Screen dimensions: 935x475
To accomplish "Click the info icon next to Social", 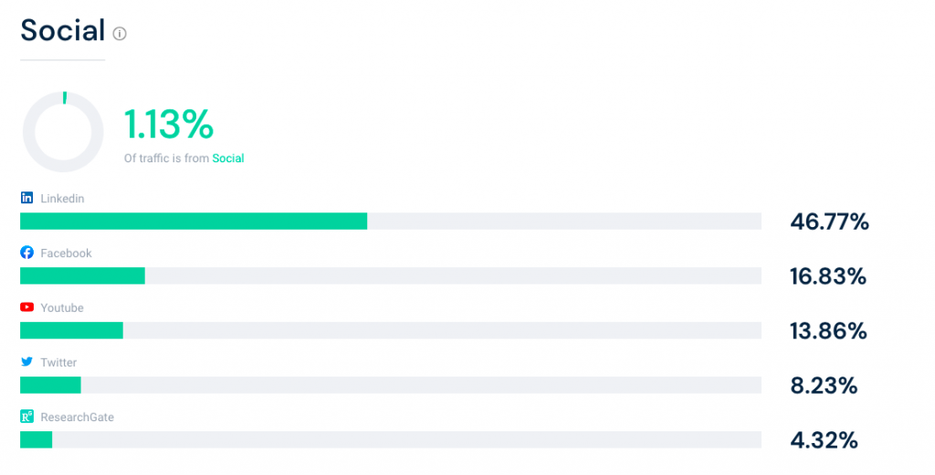I will tap(120, 34).
